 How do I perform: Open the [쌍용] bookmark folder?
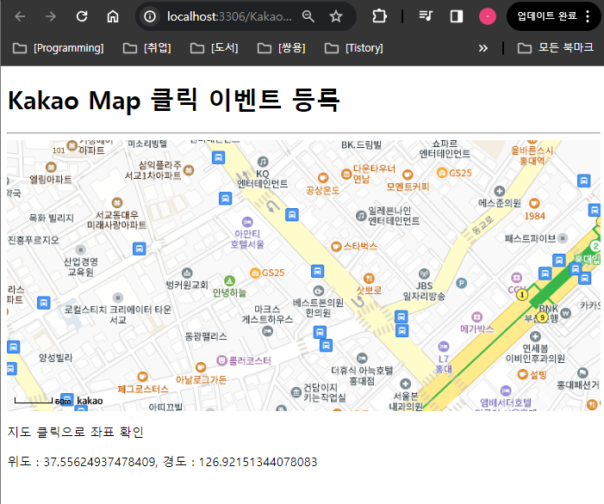(x=281, y=48)
